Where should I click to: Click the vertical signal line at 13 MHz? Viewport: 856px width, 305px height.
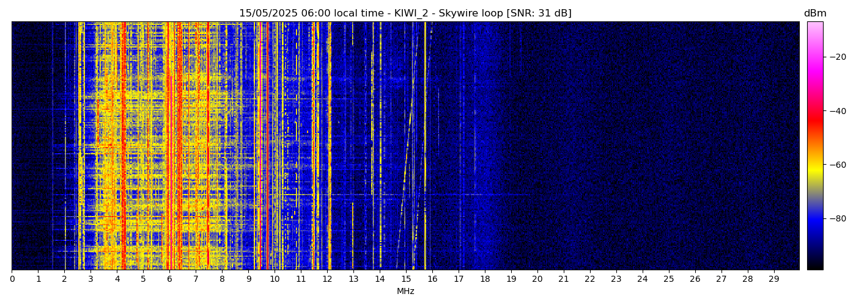click(x=353, y=146)
